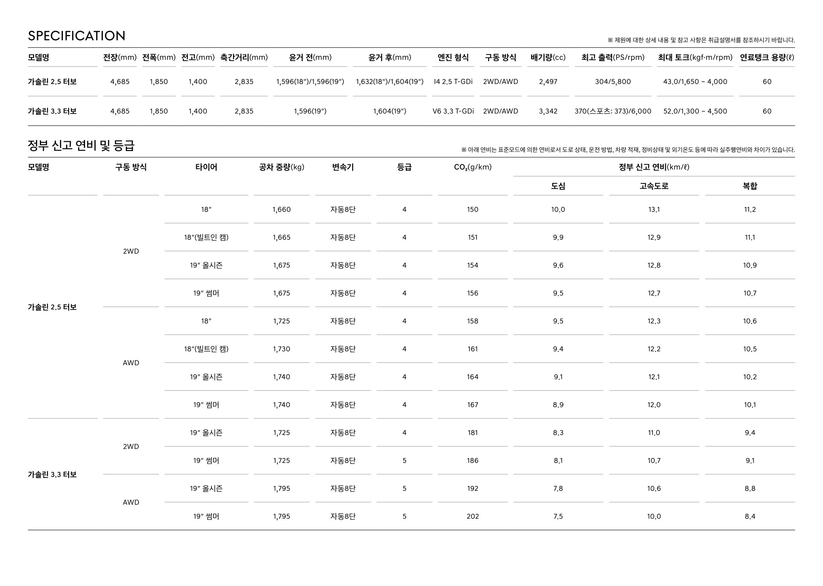823x586 pixels.
Task: Select the I4 2.5 T-GDi engine cell
Action: pos(453,81)
